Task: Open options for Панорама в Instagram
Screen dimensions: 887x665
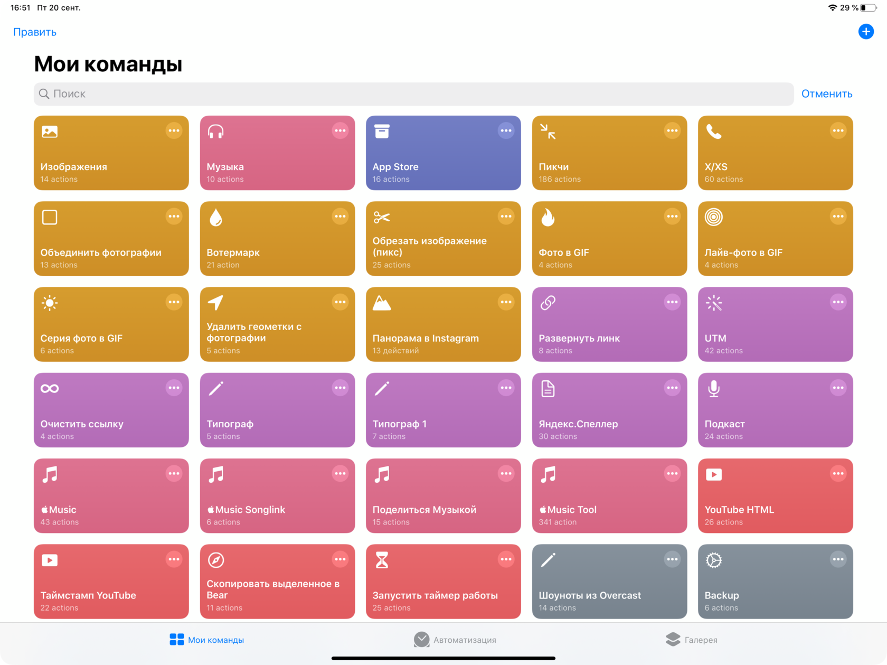Action: (506, 302)
